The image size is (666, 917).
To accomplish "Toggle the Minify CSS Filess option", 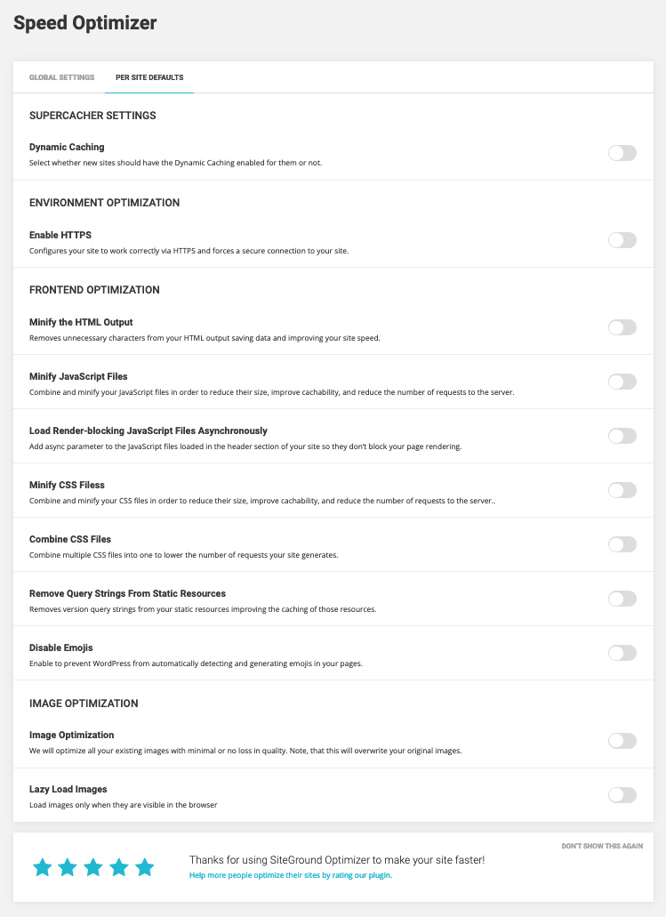I will tap(622, 490).
